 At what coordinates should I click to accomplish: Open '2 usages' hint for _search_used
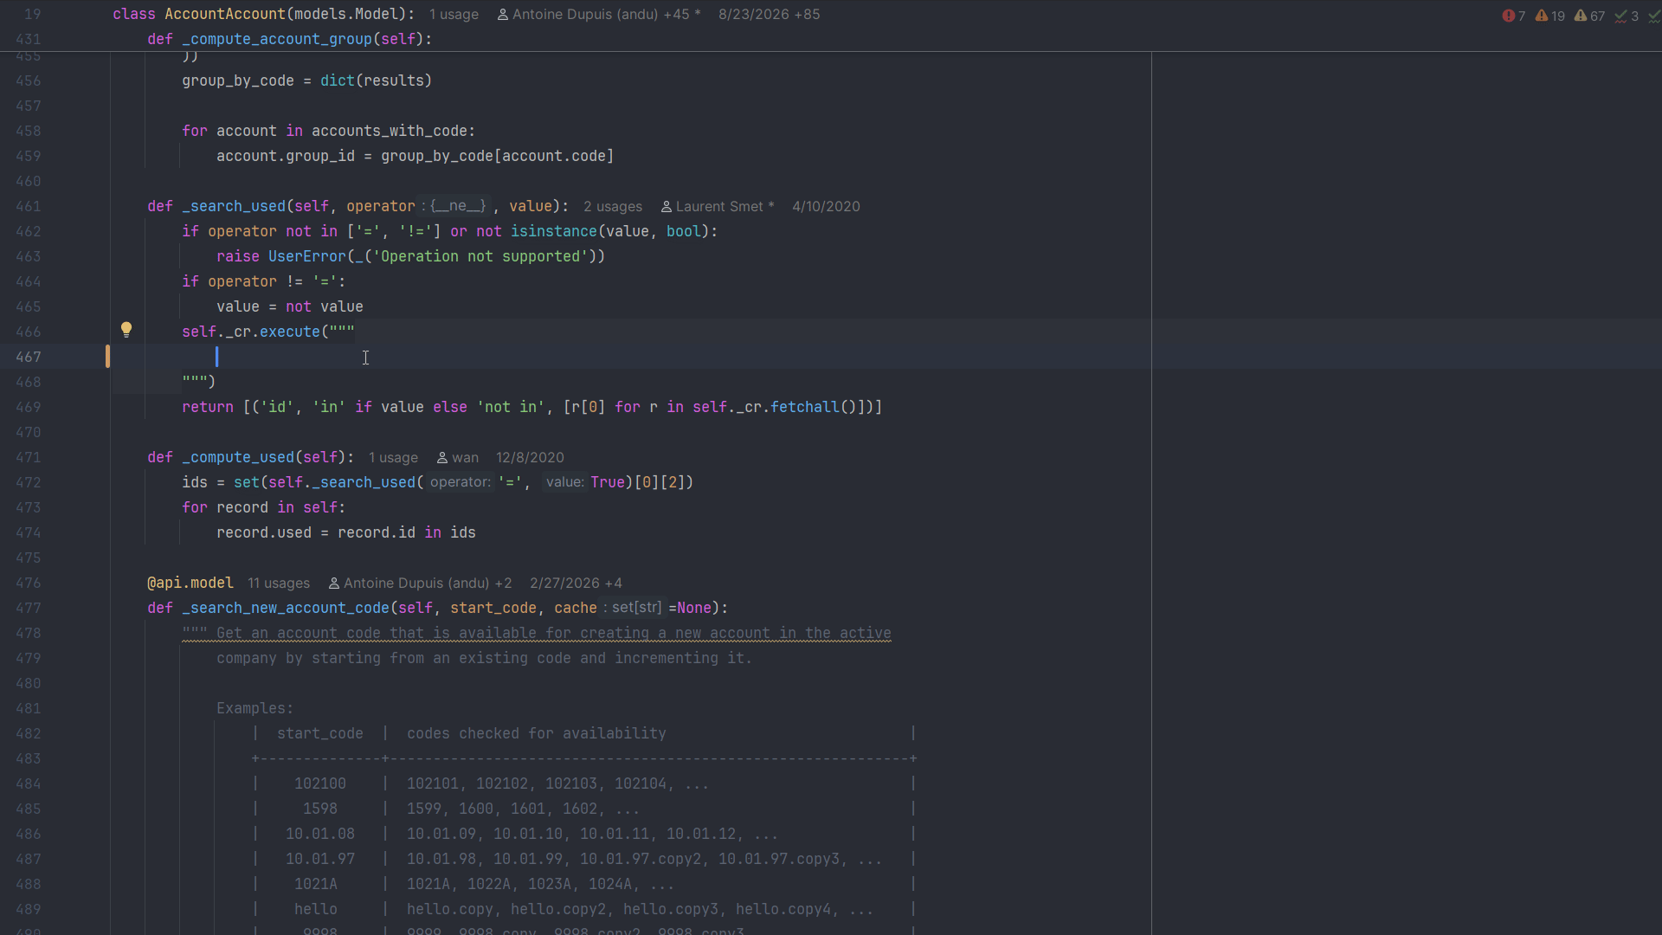(x=613, y=207)
